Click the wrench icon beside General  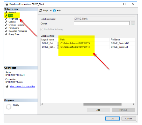tap(6, 12)
